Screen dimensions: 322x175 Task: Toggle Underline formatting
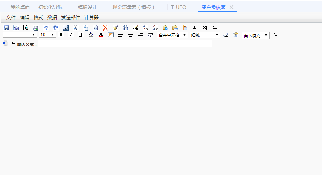point(81,35)
